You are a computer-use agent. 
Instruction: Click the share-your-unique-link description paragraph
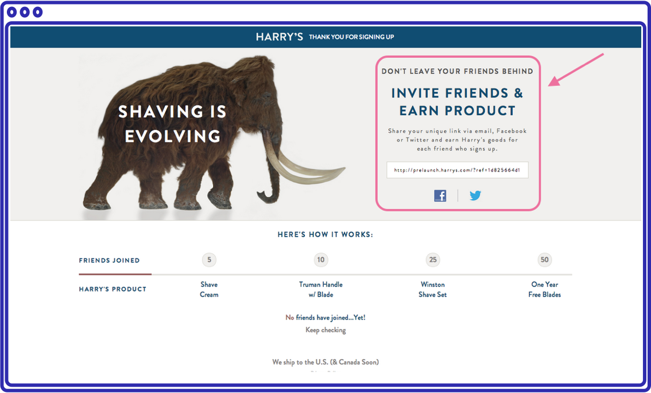pyautogui.click(x=457, y=140)
